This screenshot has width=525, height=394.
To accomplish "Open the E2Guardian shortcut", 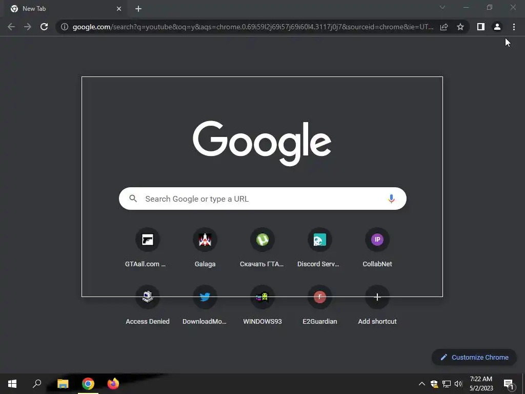I will tap(320, 305).
